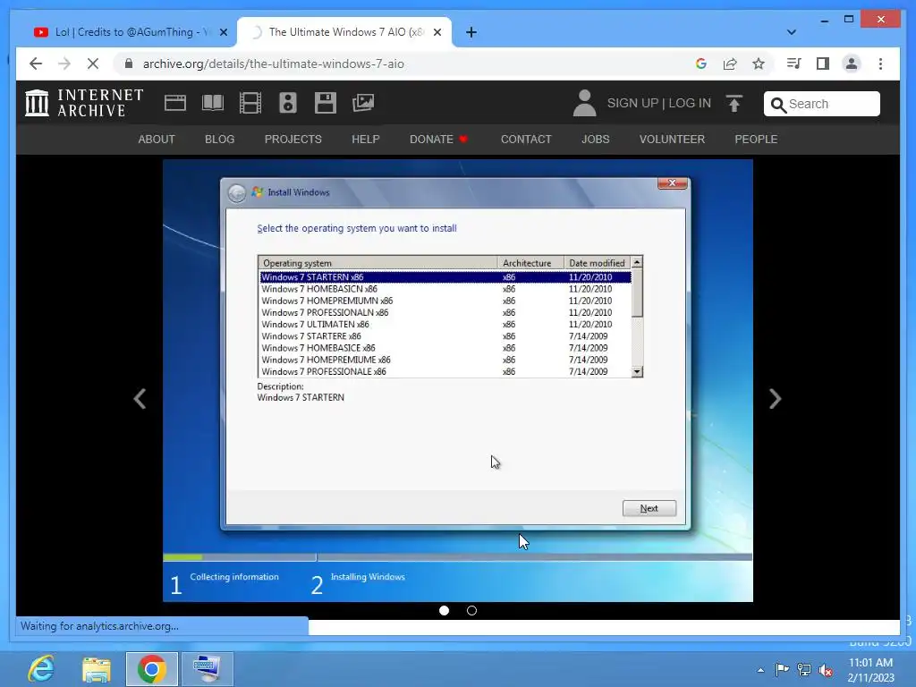
Task: Click the muted volume tray icon
Action: pyautogui.click(x=826, y=670)
